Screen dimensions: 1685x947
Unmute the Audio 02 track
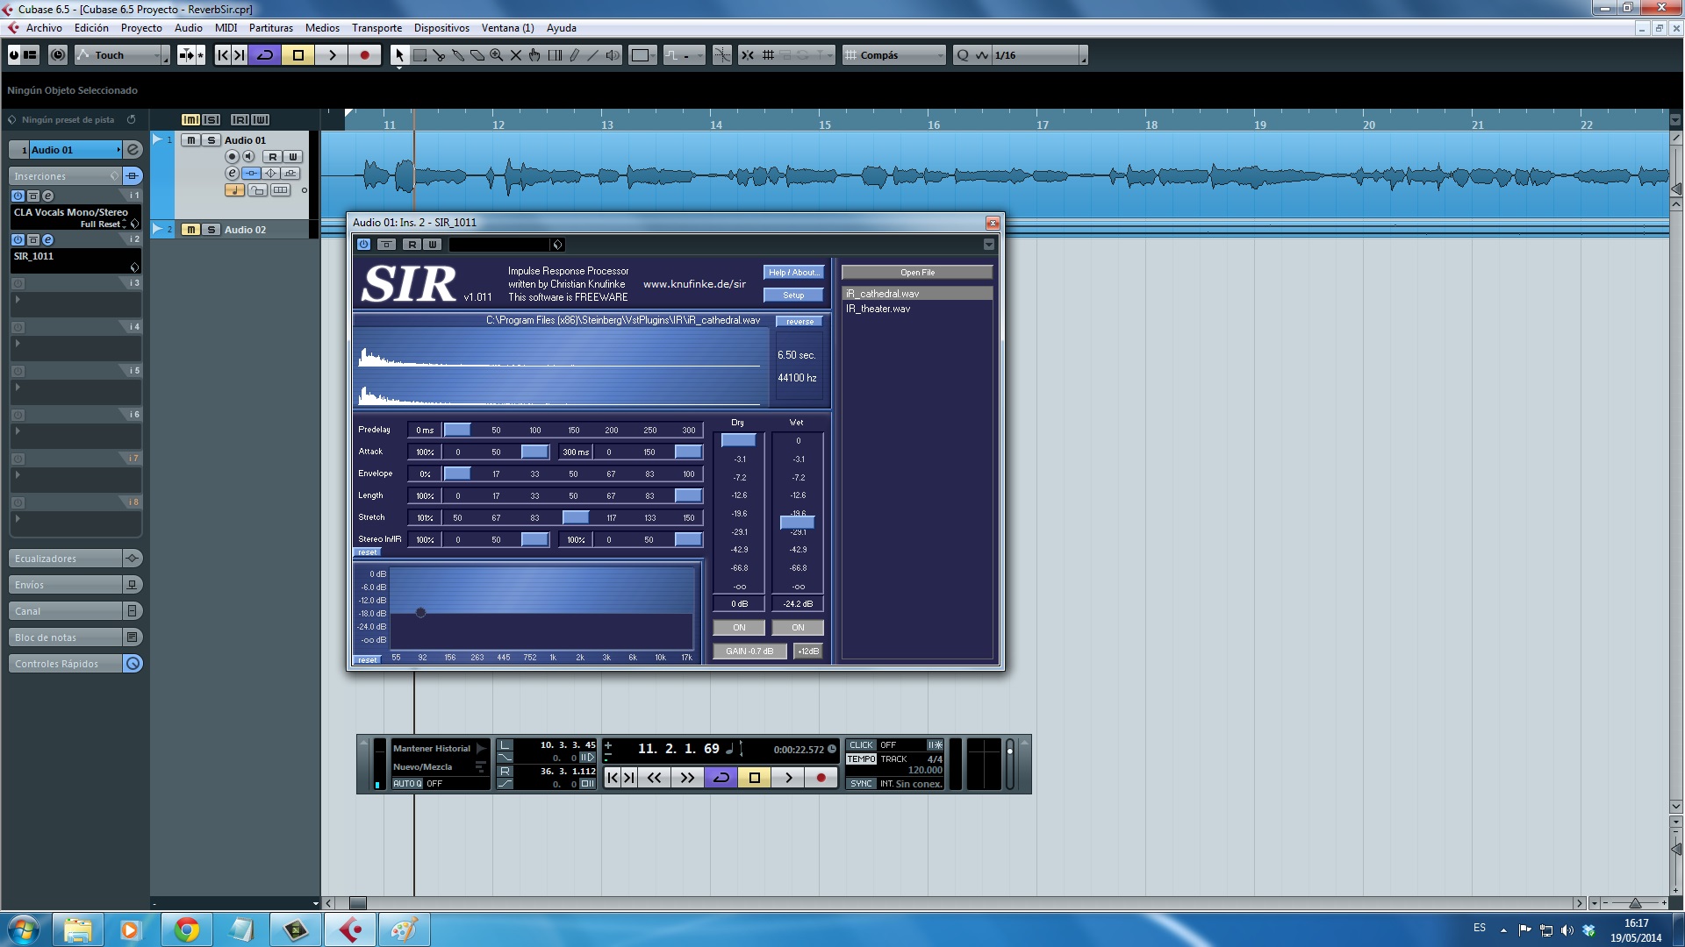(x=190, y=230)
